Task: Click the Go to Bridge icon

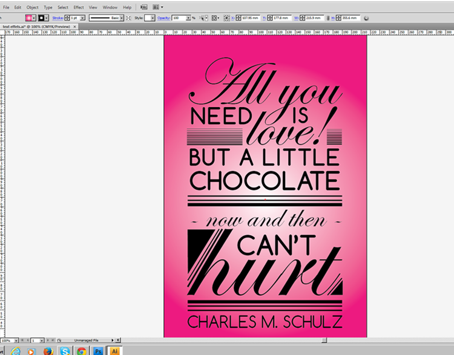Action: [144, 7]
